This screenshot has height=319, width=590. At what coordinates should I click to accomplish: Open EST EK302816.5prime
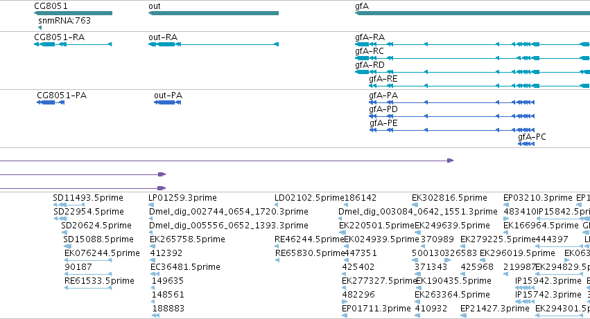(x=450, y=198)
